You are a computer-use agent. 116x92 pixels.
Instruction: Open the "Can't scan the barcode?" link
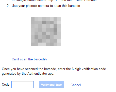[29, 59]
